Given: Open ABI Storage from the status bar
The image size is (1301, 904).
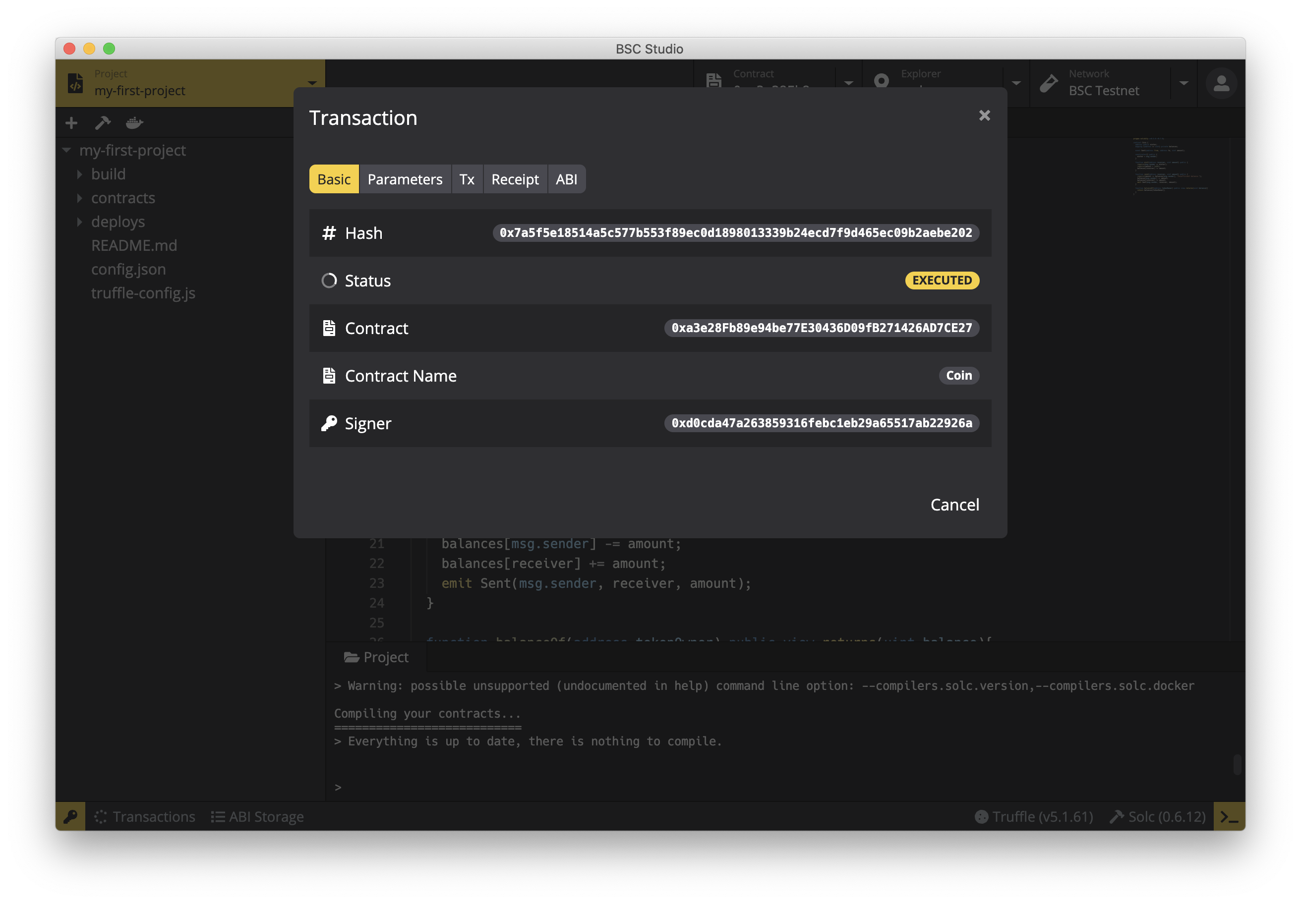Looking at the screenshot, I should [258, 816].
